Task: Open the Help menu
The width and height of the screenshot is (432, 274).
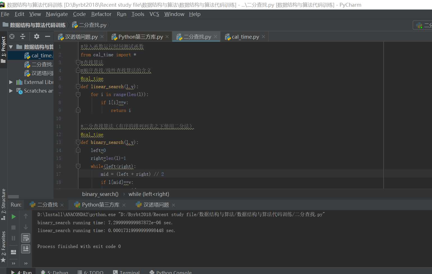Action: (195, 14)
